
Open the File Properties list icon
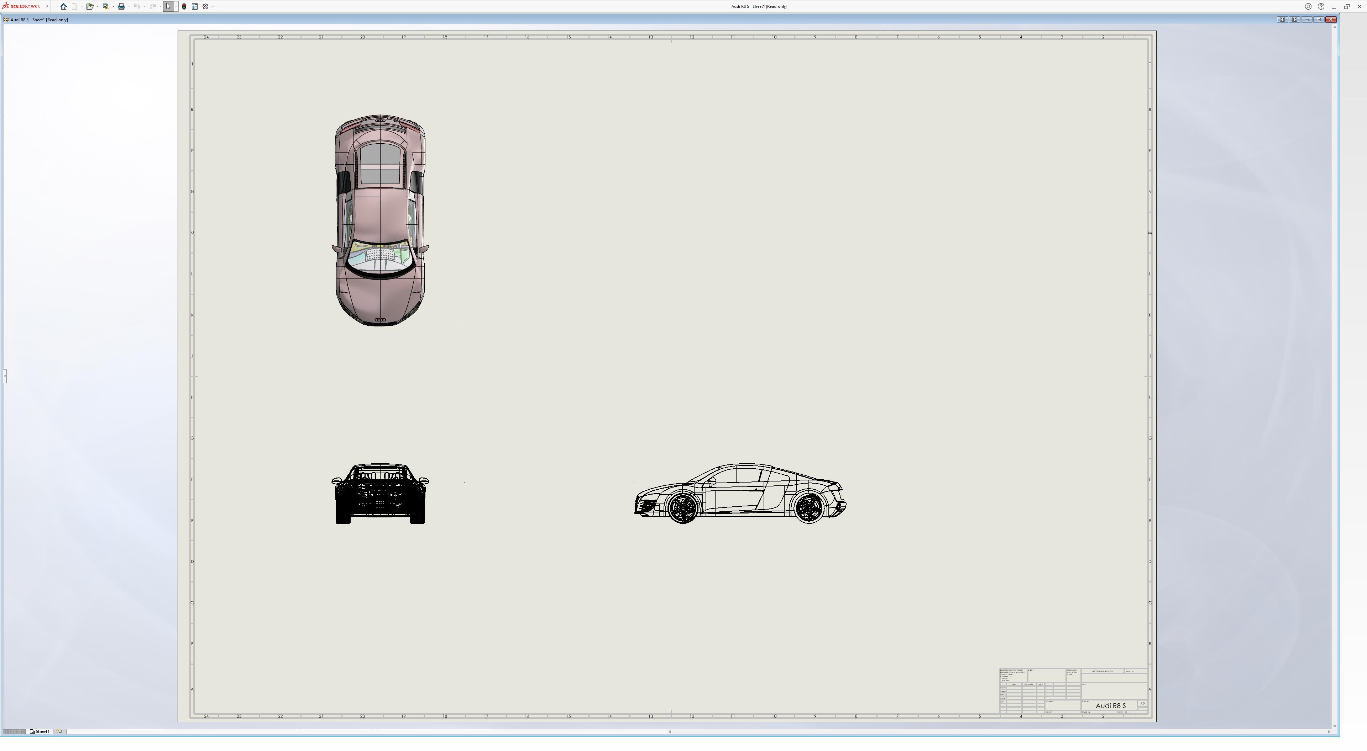pyautogui.click(x=195, y=6)
